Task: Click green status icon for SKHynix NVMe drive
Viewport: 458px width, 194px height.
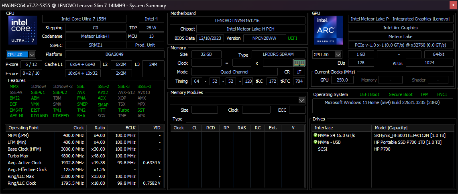Action: coord(316,135)
